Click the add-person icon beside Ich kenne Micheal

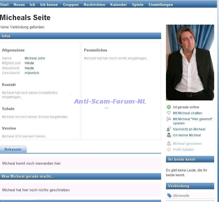pyautogui.click(x=169, y=135)
